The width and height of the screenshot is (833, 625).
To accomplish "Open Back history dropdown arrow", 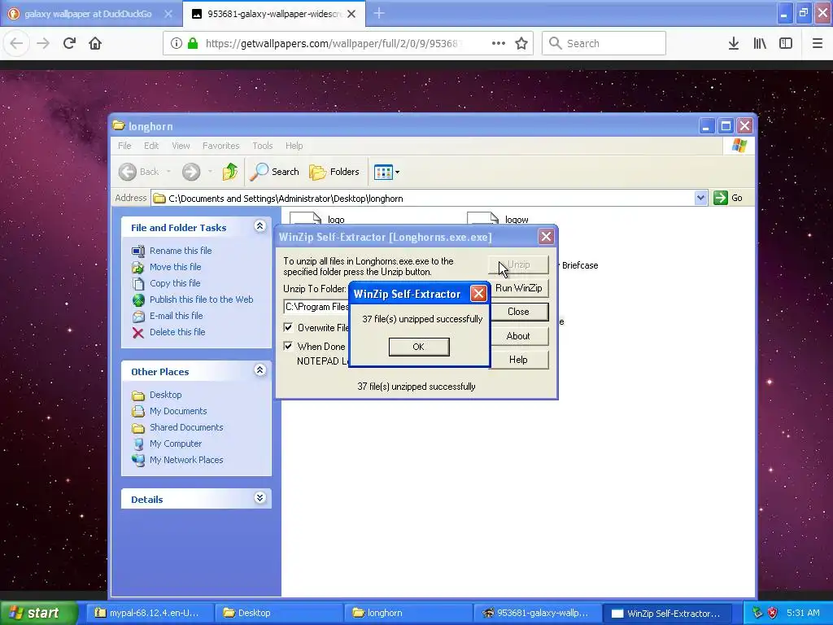I will 168,172.
